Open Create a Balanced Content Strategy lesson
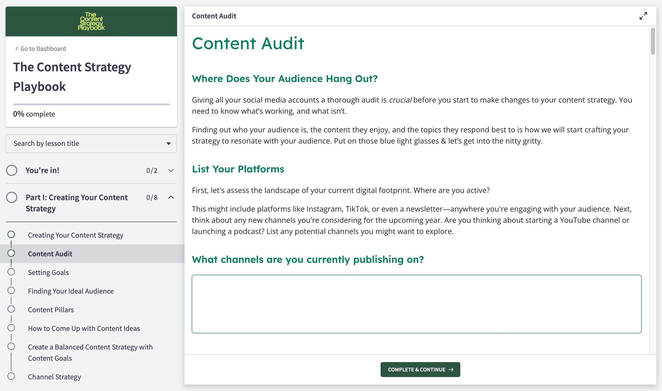The width and height of the screenshot is (662, 391). click(x=90, y=353)
